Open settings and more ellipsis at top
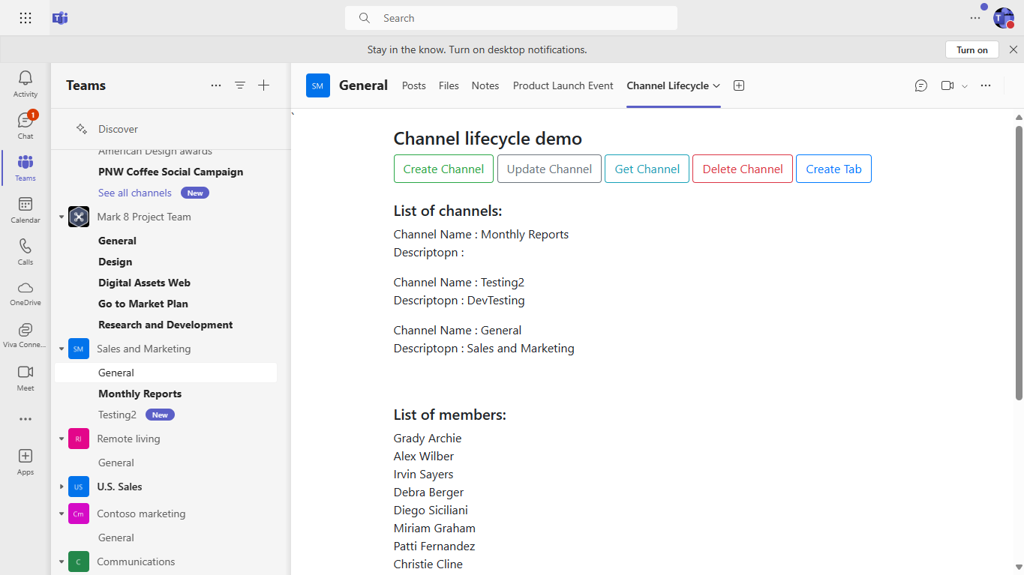The width and height of the screenshot is (1024, 575). point(975,18)
